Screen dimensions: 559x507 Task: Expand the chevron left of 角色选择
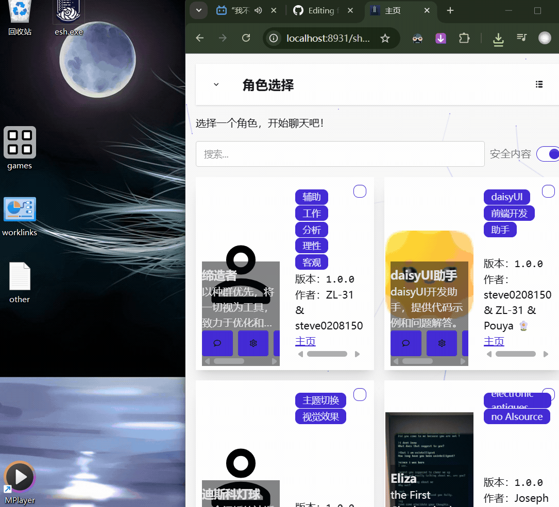216,84
